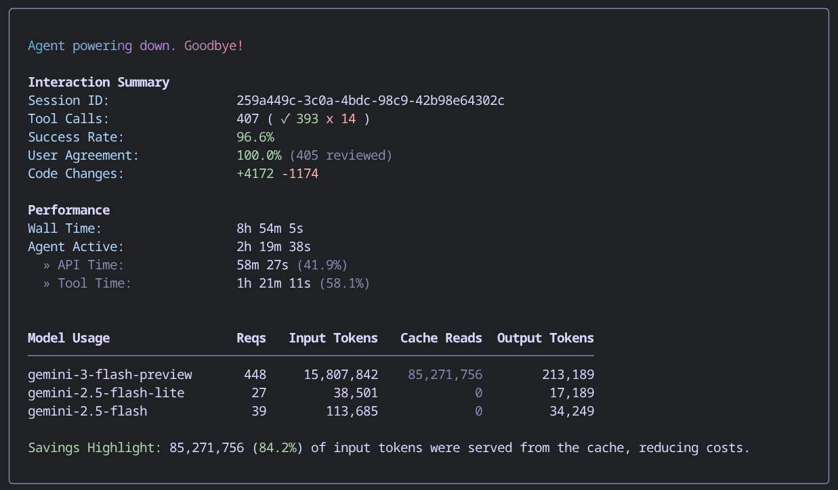Viewport: 838px width, 490px height.
Task: Click the Tool Time chevron marker
Action: pos(46,283)
